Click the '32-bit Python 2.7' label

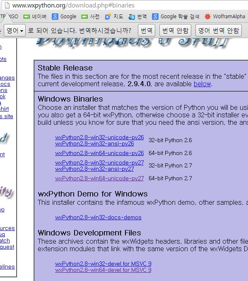click(x=170, y=165)
